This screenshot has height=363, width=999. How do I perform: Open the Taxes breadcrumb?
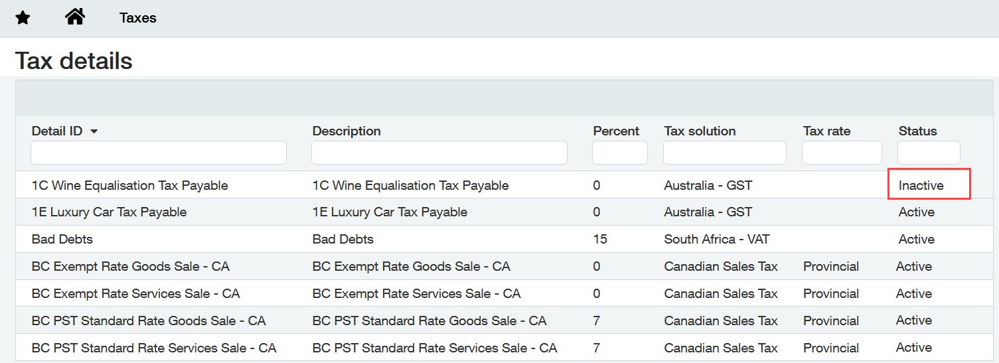138,18
